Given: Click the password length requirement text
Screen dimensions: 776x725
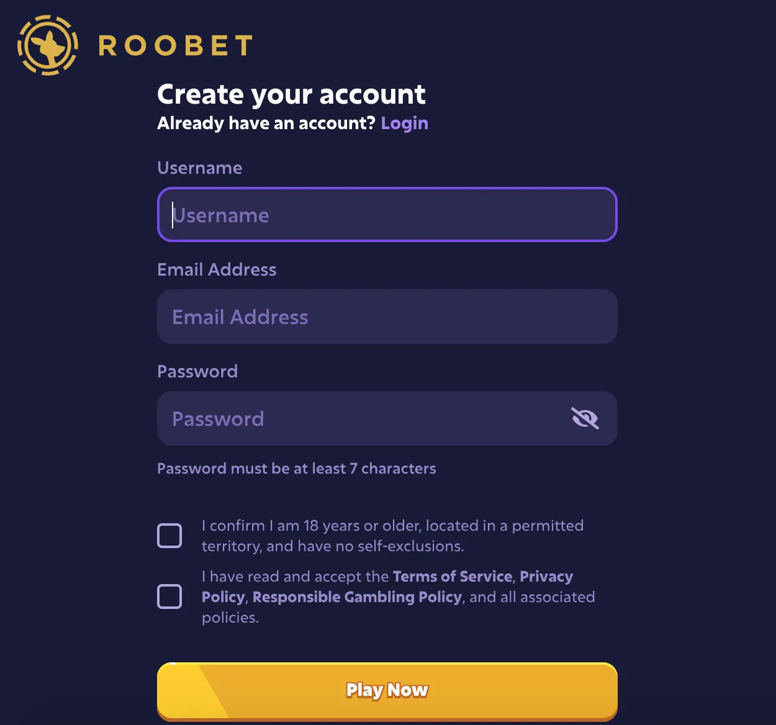Looking at the screenshot, I should point(297,469).
